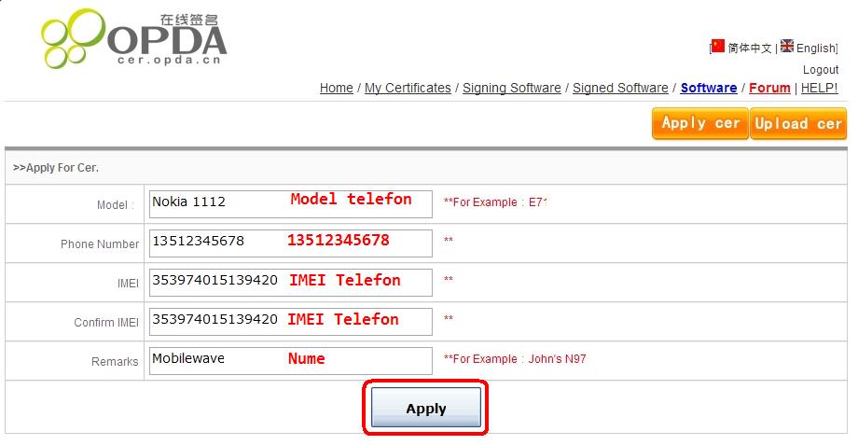Focus the Phone Number input field
Screen dimensions: 858x445
point(291,243)
